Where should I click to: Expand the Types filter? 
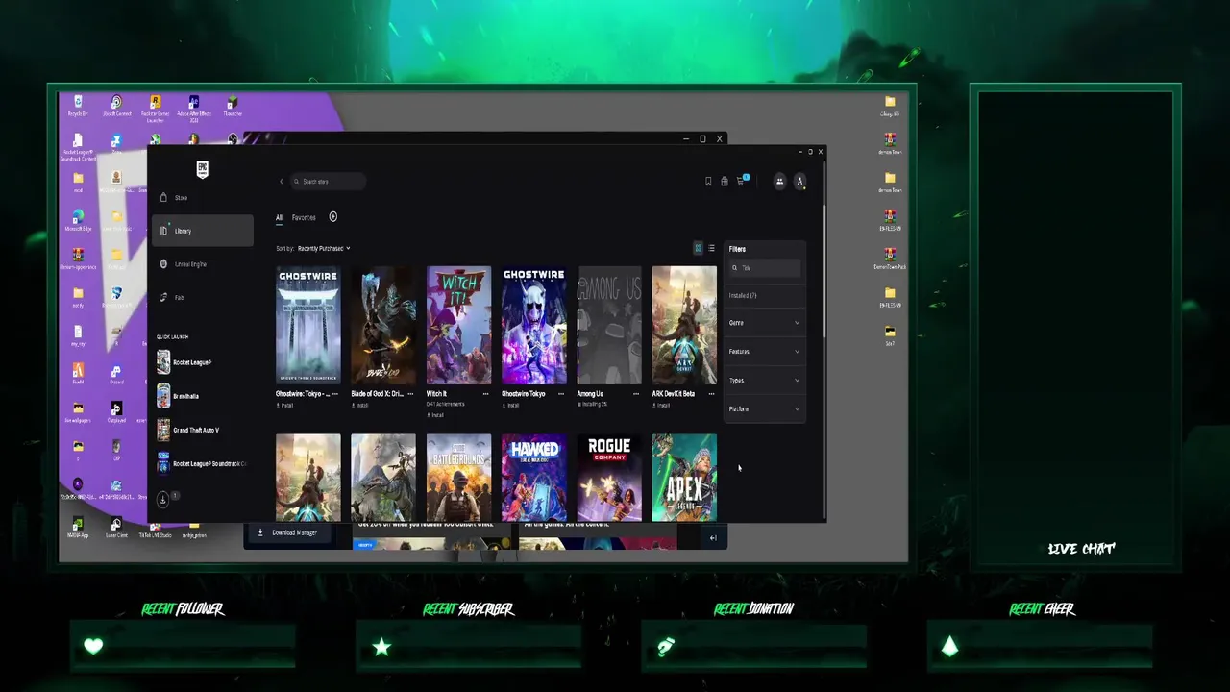pyautogui.click(x=765, y=381)
